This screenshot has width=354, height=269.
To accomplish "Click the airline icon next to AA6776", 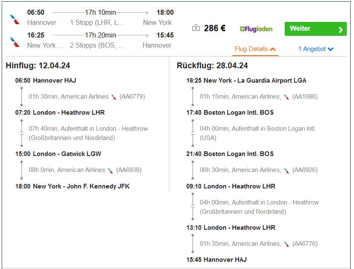I will pos(286,244).
